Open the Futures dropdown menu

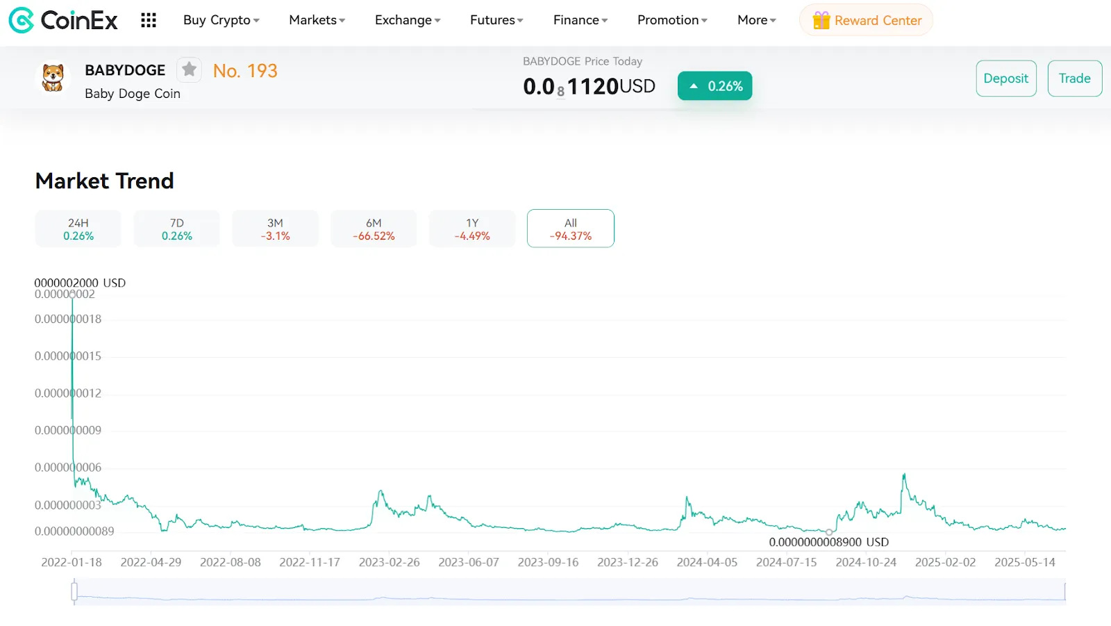pyautogui.click(x=496, y=20)
